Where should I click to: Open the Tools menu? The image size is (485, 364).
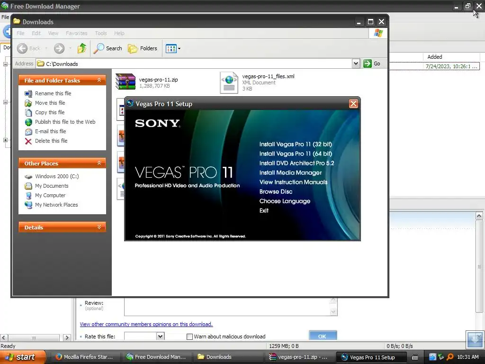(x=101, y=33)
